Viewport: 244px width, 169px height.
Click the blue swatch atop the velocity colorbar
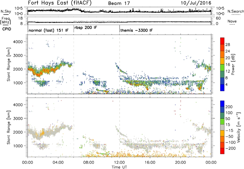coord(222,104)
